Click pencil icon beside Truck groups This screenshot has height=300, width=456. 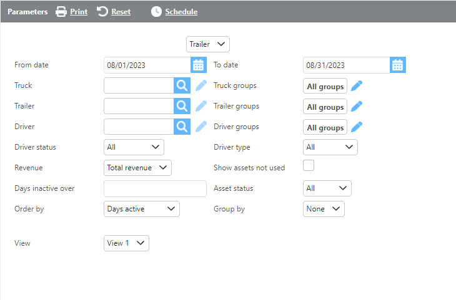pos(357,86)
